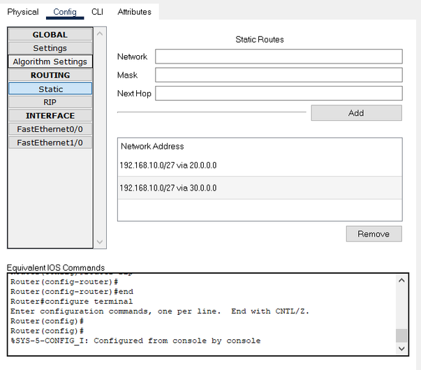Image resolution: width=421 pixels, height=370 pixels.
Task: Open Algorithm Settings
Action: (x=50, y=61)
